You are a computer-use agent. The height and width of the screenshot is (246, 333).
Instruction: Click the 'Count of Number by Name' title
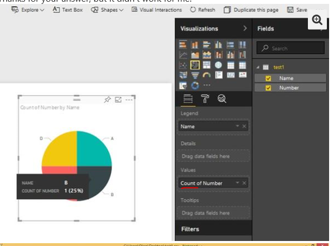tap(50, 108)
